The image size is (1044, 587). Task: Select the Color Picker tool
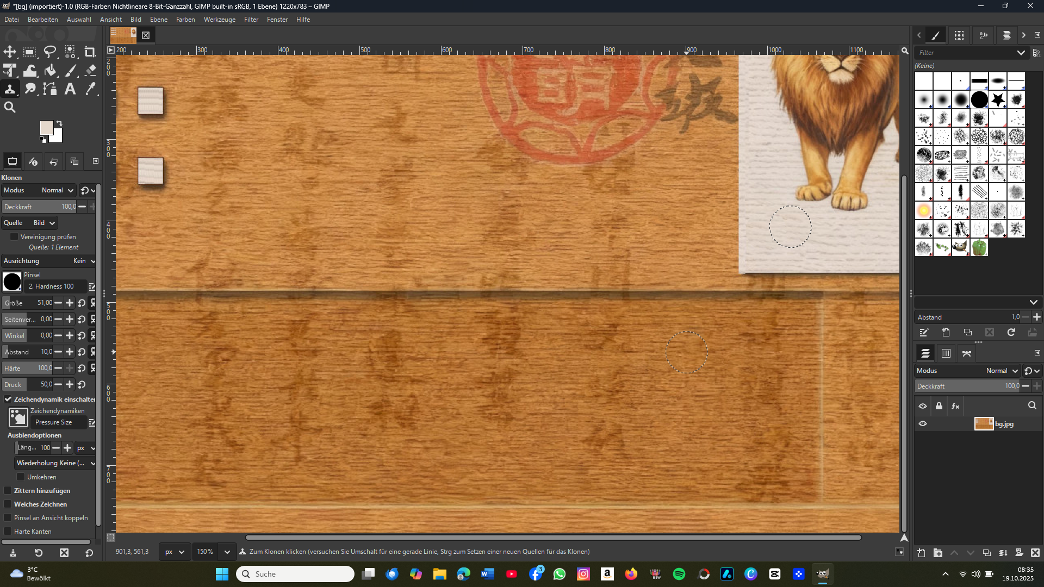pyautogui.click(x=90, y=89)
